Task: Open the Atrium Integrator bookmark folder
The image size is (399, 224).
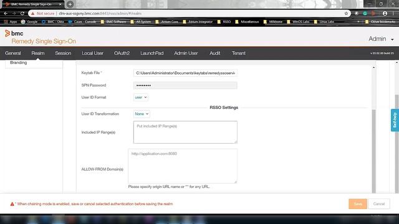Action: pyautogui.click(x=198, y=22)
